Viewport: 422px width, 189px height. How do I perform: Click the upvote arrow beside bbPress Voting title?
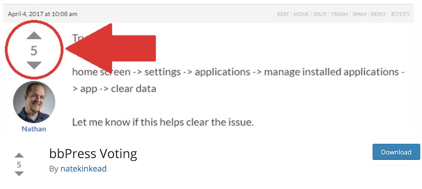pyautogui.click(x=19, y=155)
